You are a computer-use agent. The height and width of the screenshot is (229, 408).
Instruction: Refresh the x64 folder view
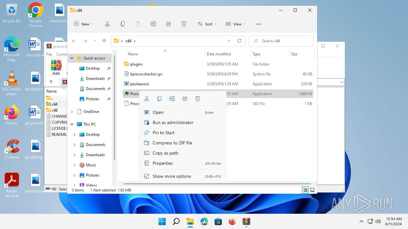239,41
